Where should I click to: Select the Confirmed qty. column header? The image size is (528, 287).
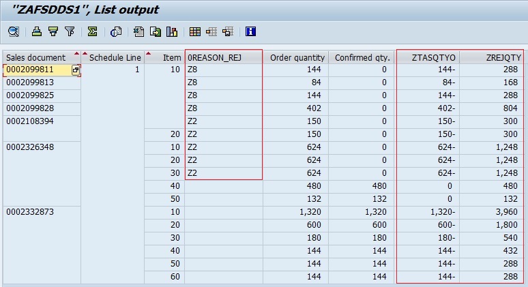pyautogui.click(x=360, y=57)
